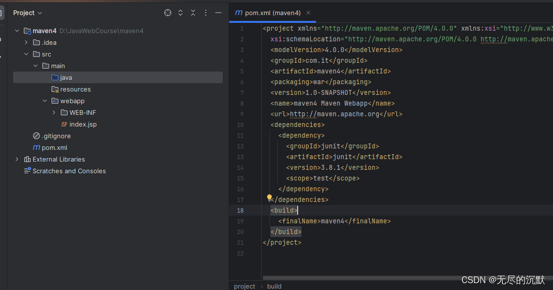
Task: Click the <finalName>maven4</finalName> line
Action: tap(334, 221)
